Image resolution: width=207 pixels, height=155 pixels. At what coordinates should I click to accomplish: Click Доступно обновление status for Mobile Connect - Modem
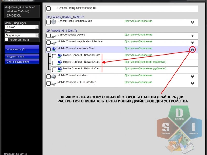(138, 75)
